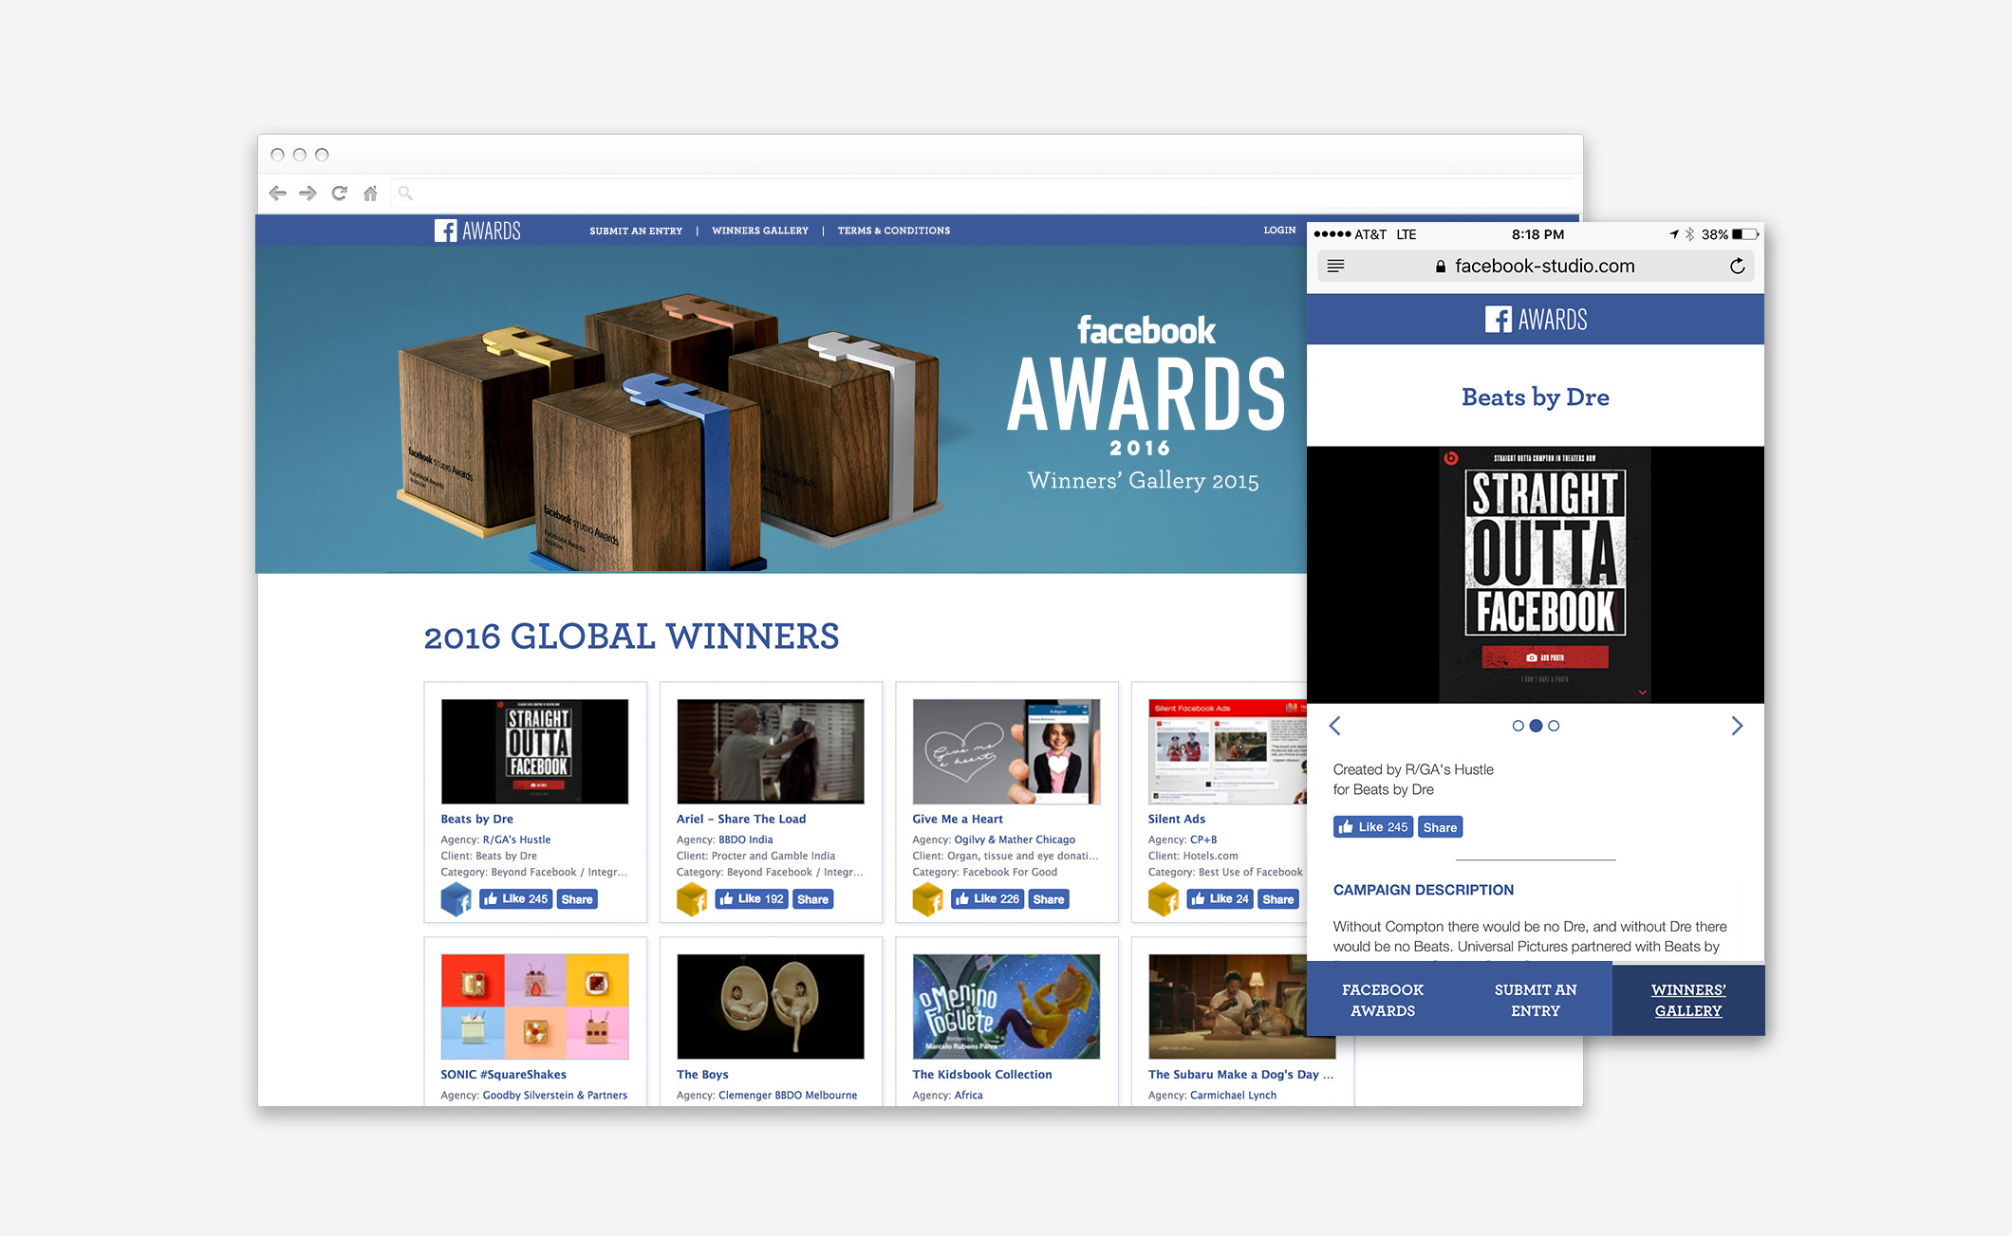
Task: Open The Kidsbook Collection thumbnail
Action: coord(1006,1006)
